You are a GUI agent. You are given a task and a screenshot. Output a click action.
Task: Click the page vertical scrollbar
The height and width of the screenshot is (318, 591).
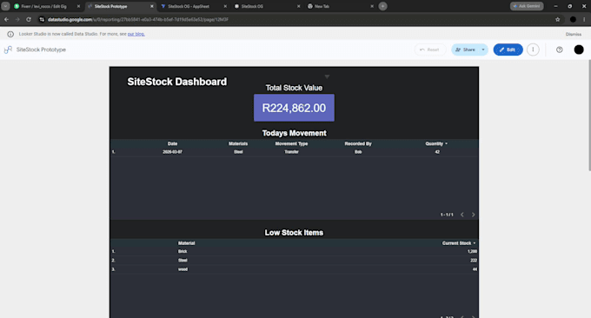[589, 115]
